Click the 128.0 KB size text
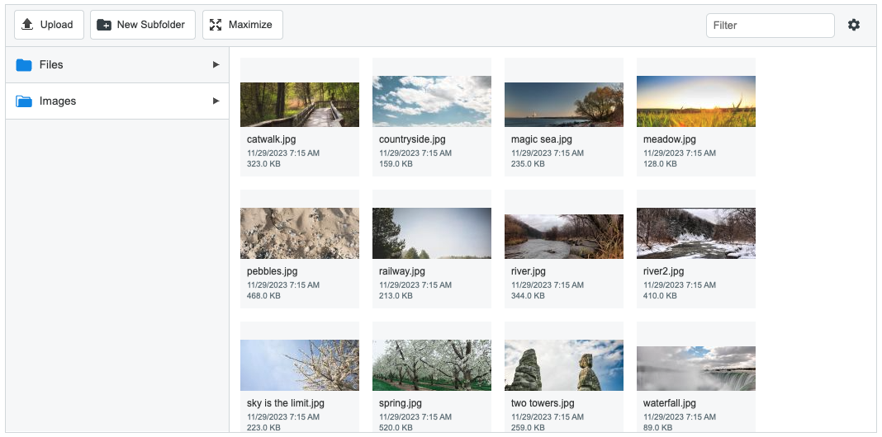Image resolution: width=882 pixels, height=437 pixels. click(x=661, y=164)
